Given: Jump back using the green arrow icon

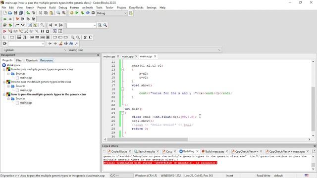Looking at the screenshot, I should pyautogui.click(x=4, y=19).
